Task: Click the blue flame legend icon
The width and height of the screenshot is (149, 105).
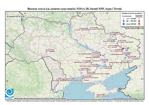Action: [124, 24]
